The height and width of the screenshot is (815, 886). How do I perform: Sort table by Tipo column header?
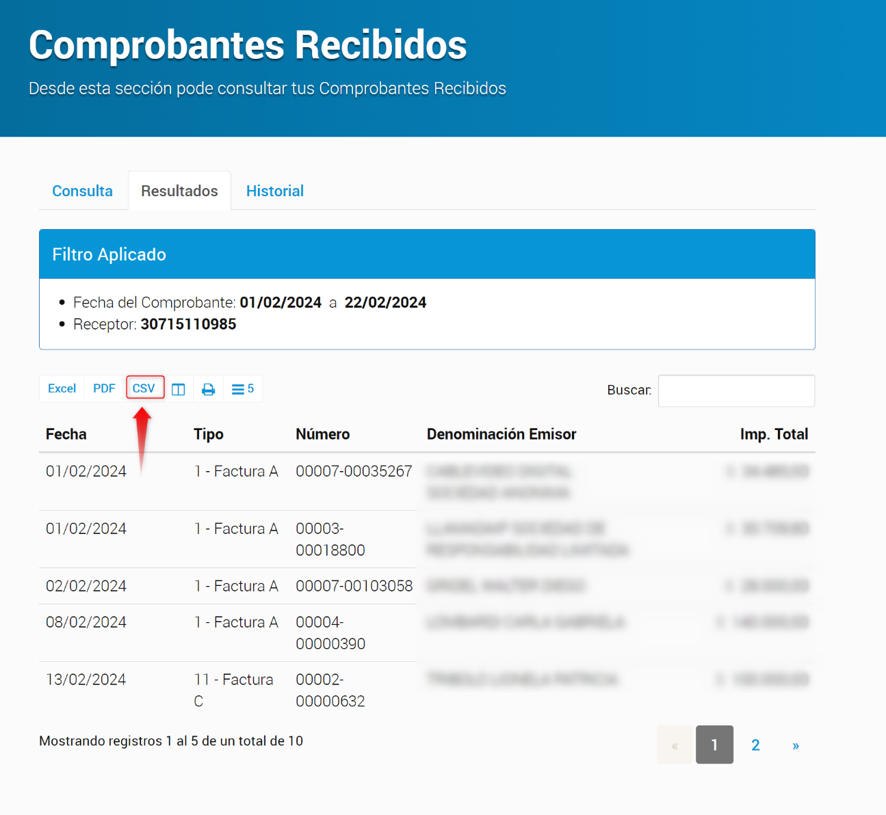tap(209, 434)
